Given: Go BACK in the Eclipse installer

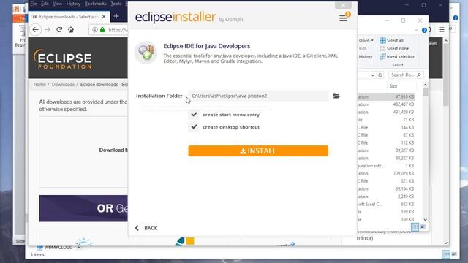Looking at the screenshot, I should (x=146, y=228).
